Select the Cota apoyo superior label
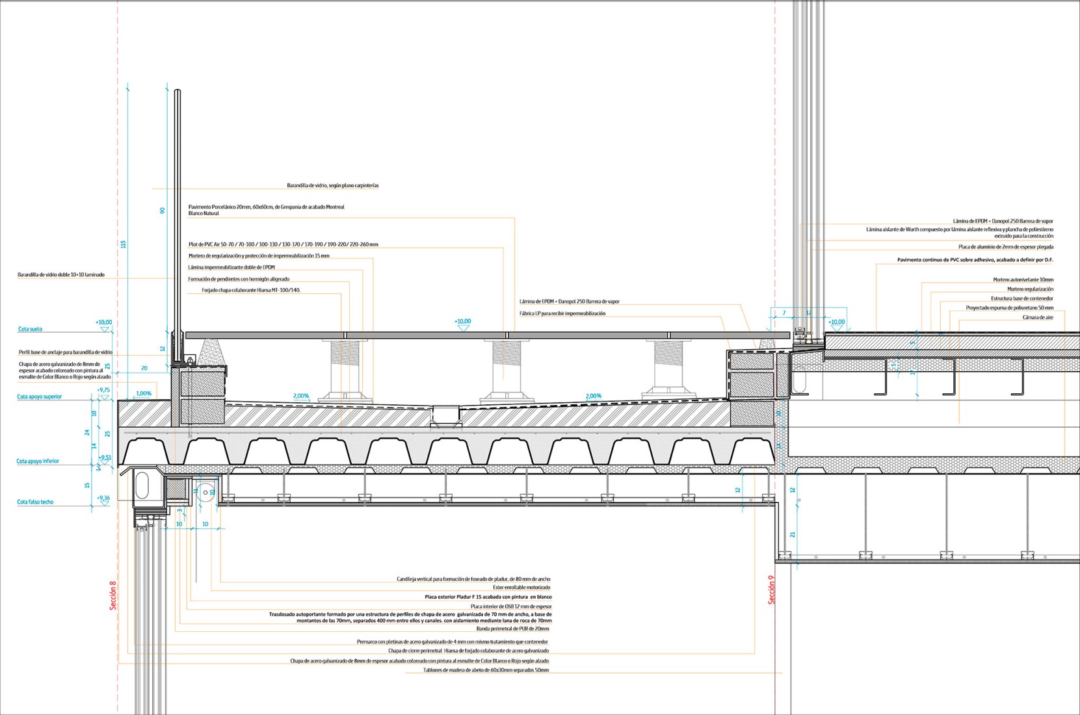1080x715 pixels. tap(40, 396)
